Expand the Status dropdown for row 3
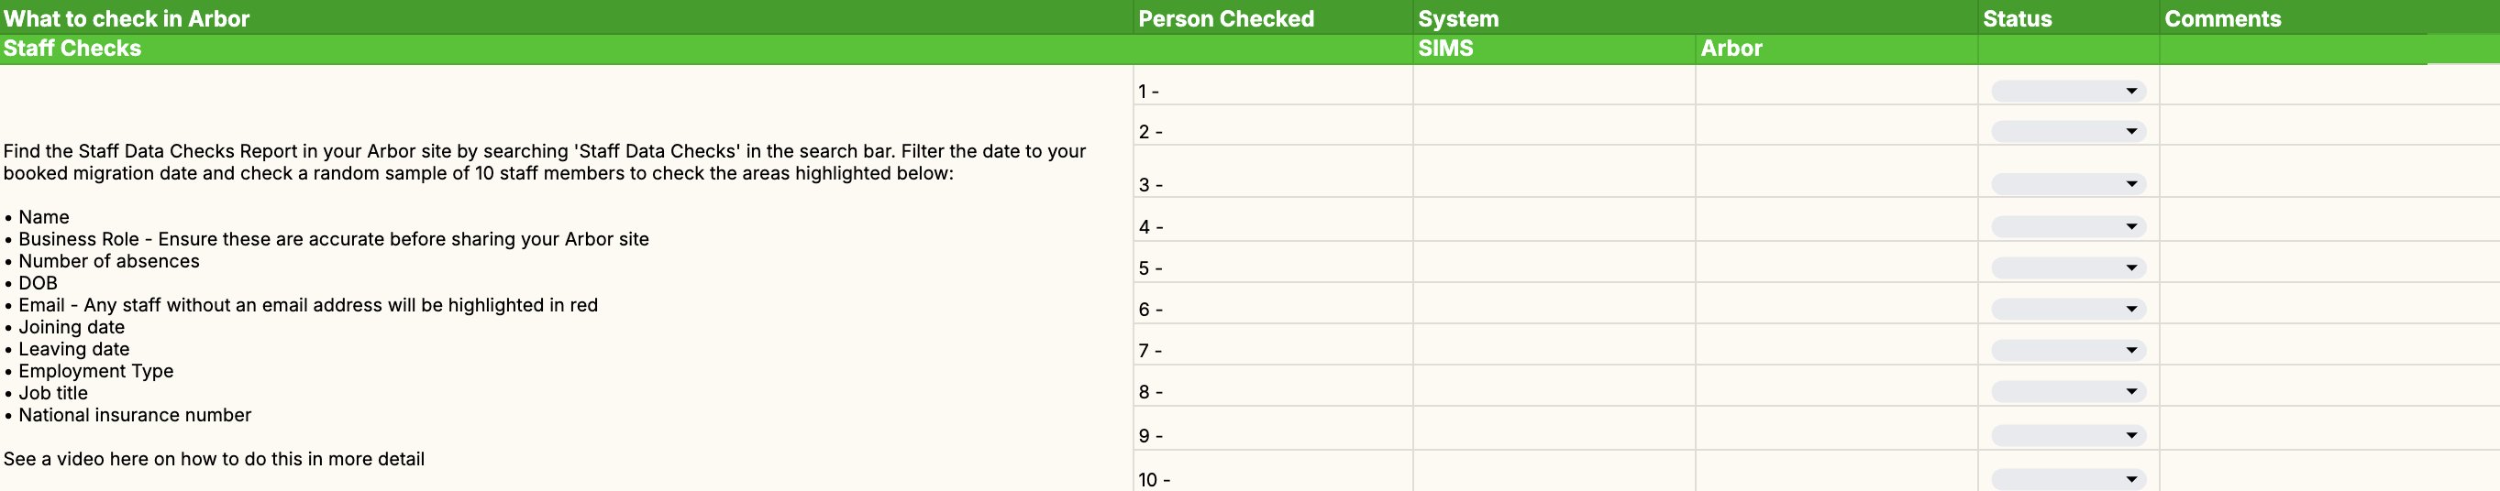Image resolution: width=2500 pixels, height=491 pixels. point(2067,184)
